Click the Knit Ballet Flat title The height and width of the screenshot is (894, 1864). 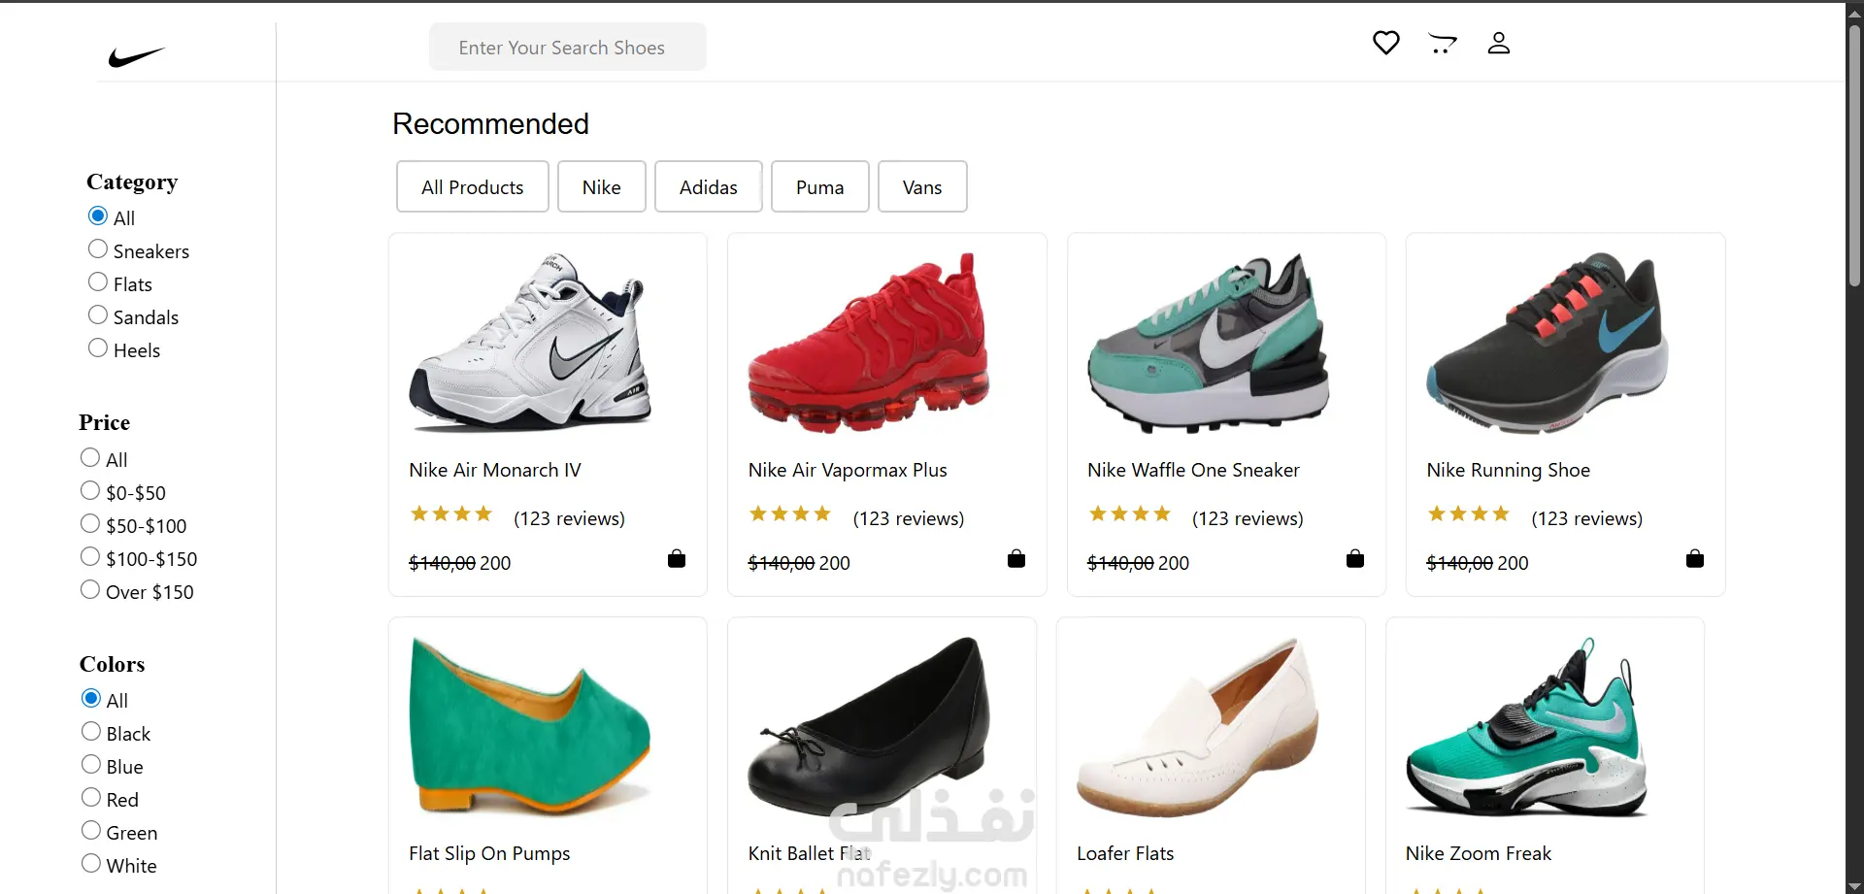810,853
